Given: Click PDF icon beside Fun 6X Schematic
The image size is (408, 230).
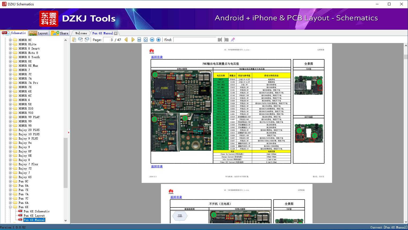Looking at the screenshot, I should click(x=20, y=211).
